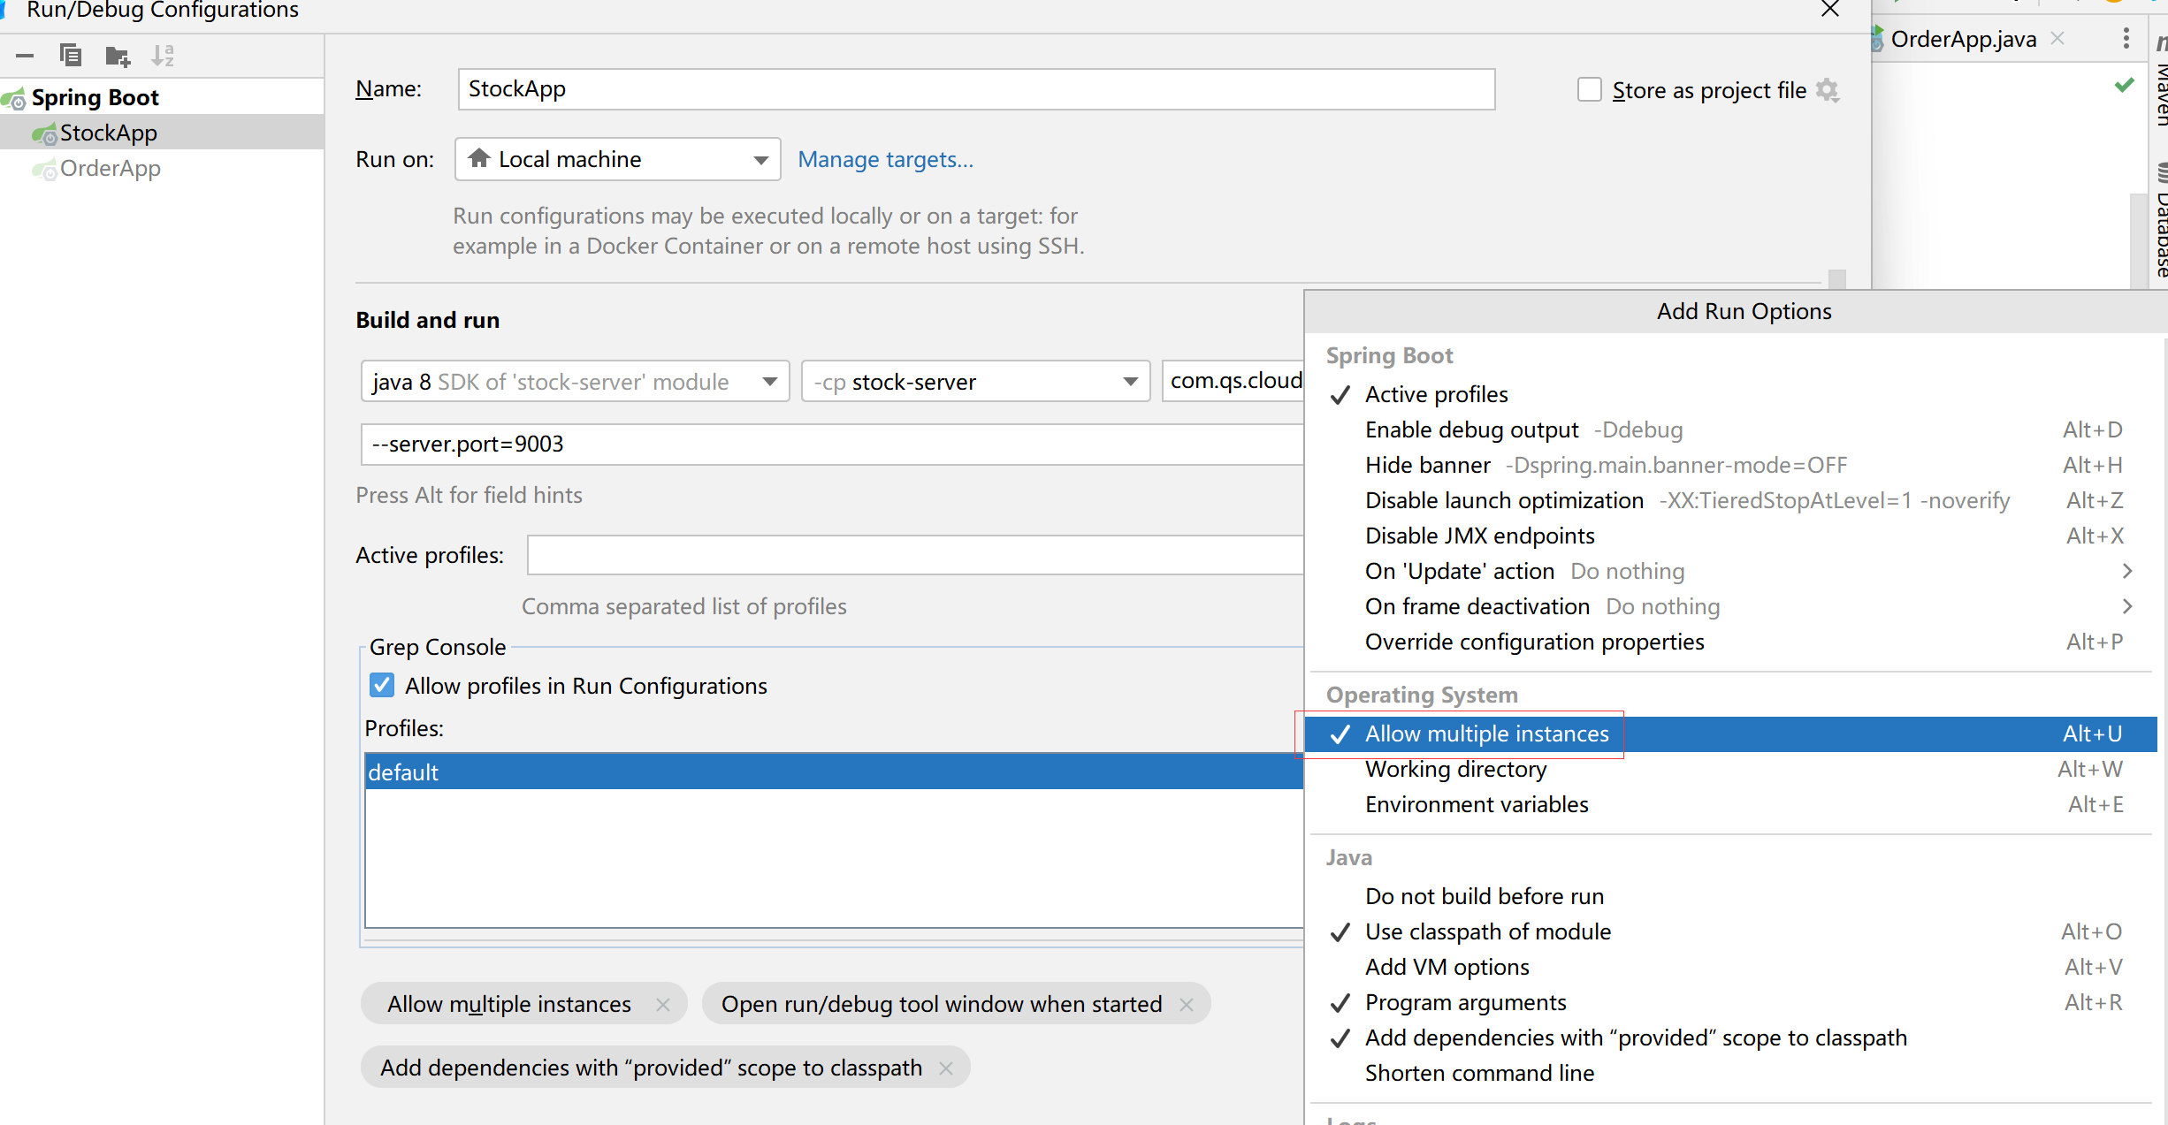Click the sort configurations alphabetically icon
This screenshot has width=2168, height=1125.
click(163, 56)
